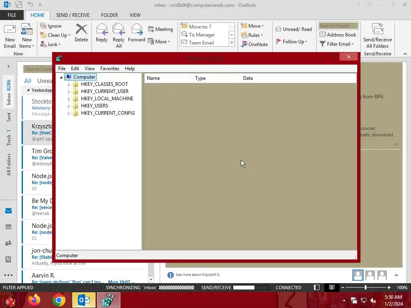Open People view in navigation bar
The image size is (411, 308).
click(x=8, y=243)
